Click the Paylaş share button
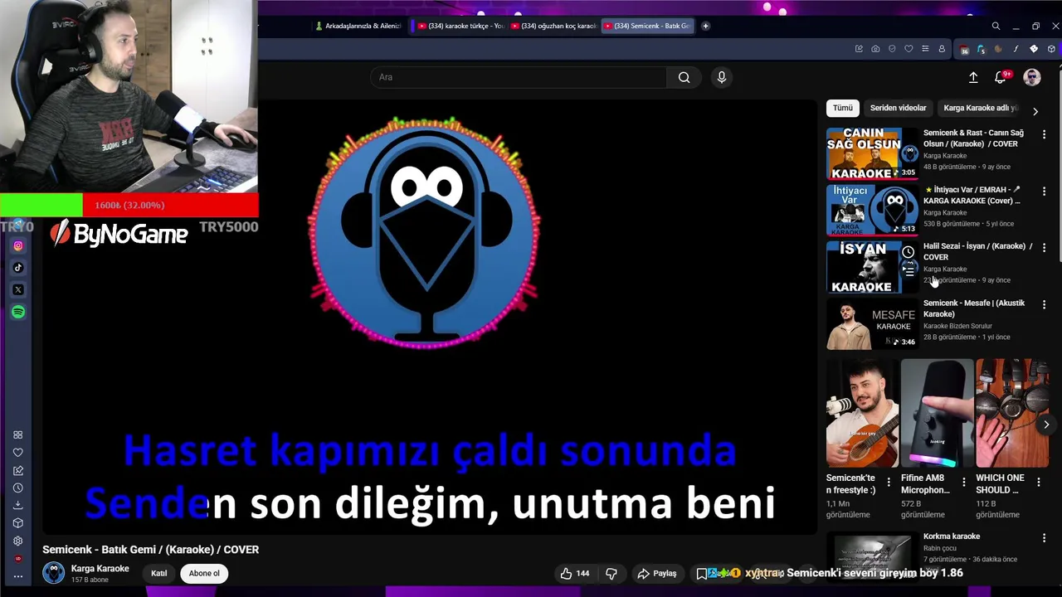 pyautogui.click(x=657, y=573)
